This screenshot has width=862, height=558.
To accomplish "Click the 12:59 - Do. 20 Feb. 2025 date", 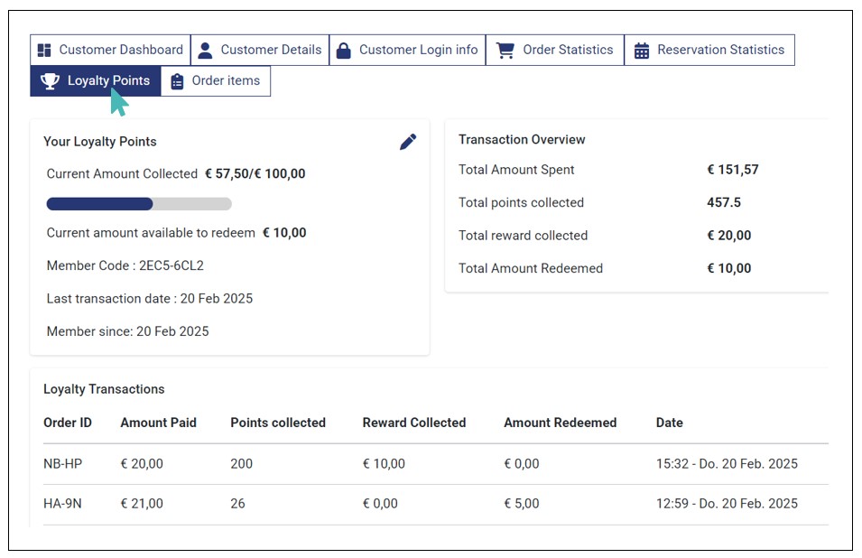I will (727, 504).
